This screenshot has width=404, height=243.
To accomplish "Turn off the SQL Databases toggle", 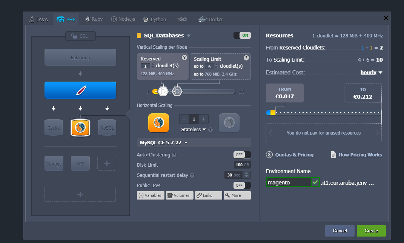I will click(241, 35).
